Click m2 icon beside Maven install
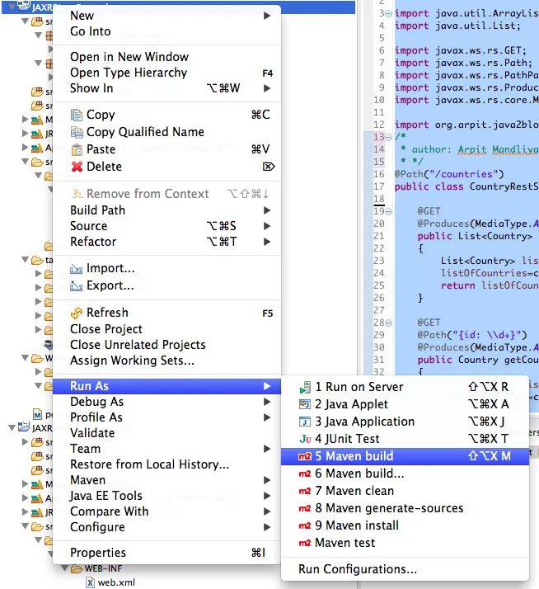Image resolution: width=539 pixels, height=589 pixels. (x=305, y=525)
